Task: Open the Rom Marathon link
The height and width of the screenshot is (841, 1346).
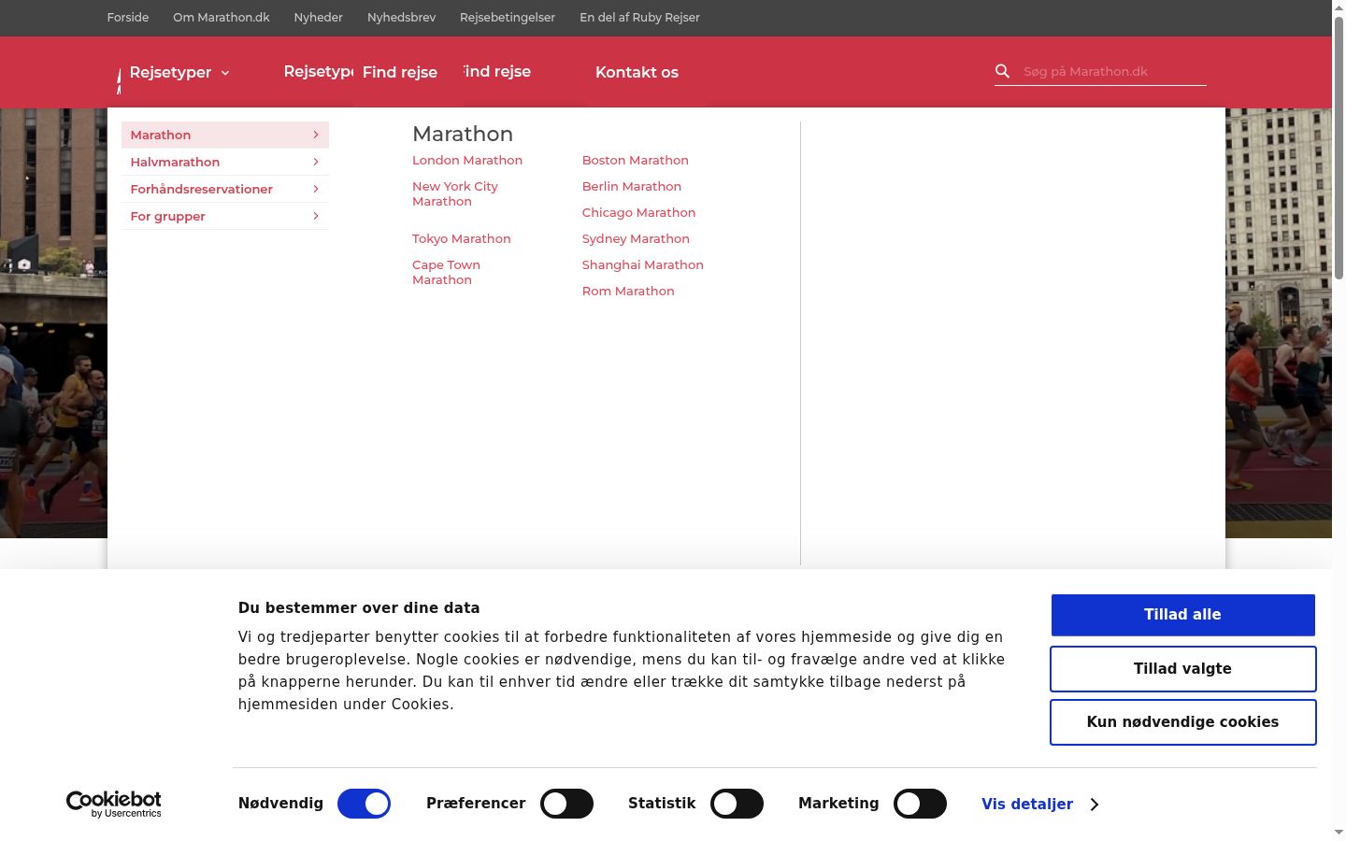Action: coord(628,291)
